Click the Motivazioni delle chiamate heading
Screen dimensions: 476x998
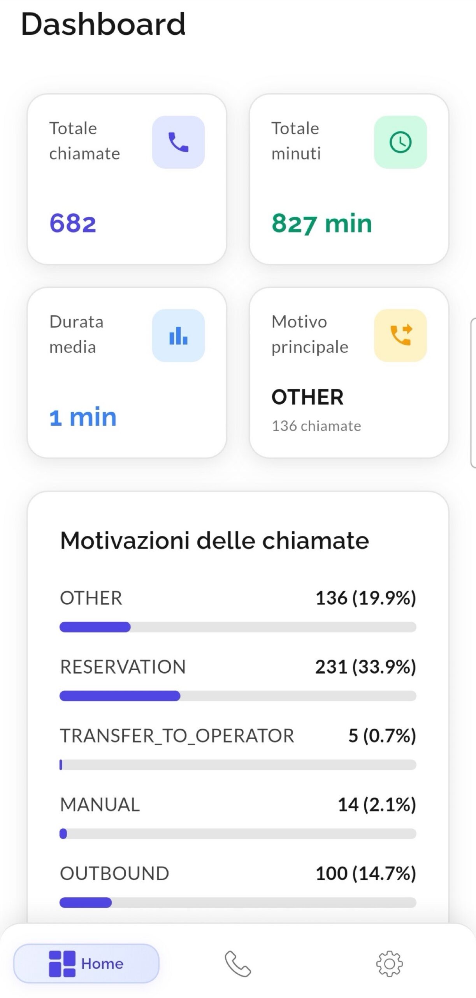(x=214, y=541)
